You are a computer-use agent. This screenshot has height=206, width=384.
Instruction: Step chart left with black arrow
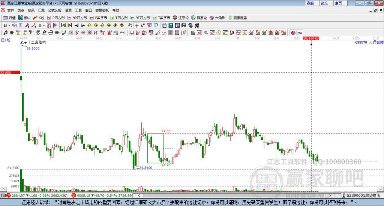coord(76,25)
